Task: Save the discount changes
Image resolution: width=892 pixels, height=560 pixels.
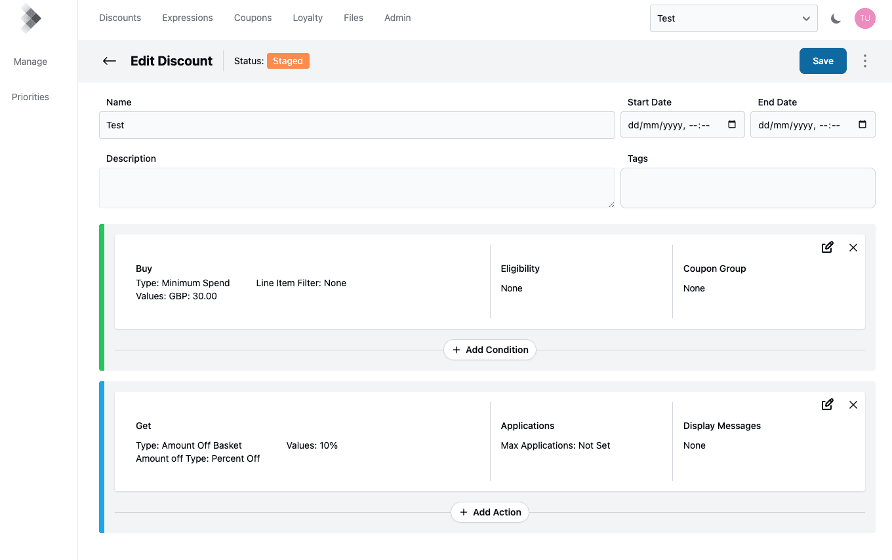Action: [822, 61]
